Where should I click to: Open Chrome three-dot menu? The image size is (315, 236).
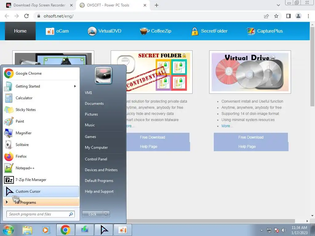(308, 16)
